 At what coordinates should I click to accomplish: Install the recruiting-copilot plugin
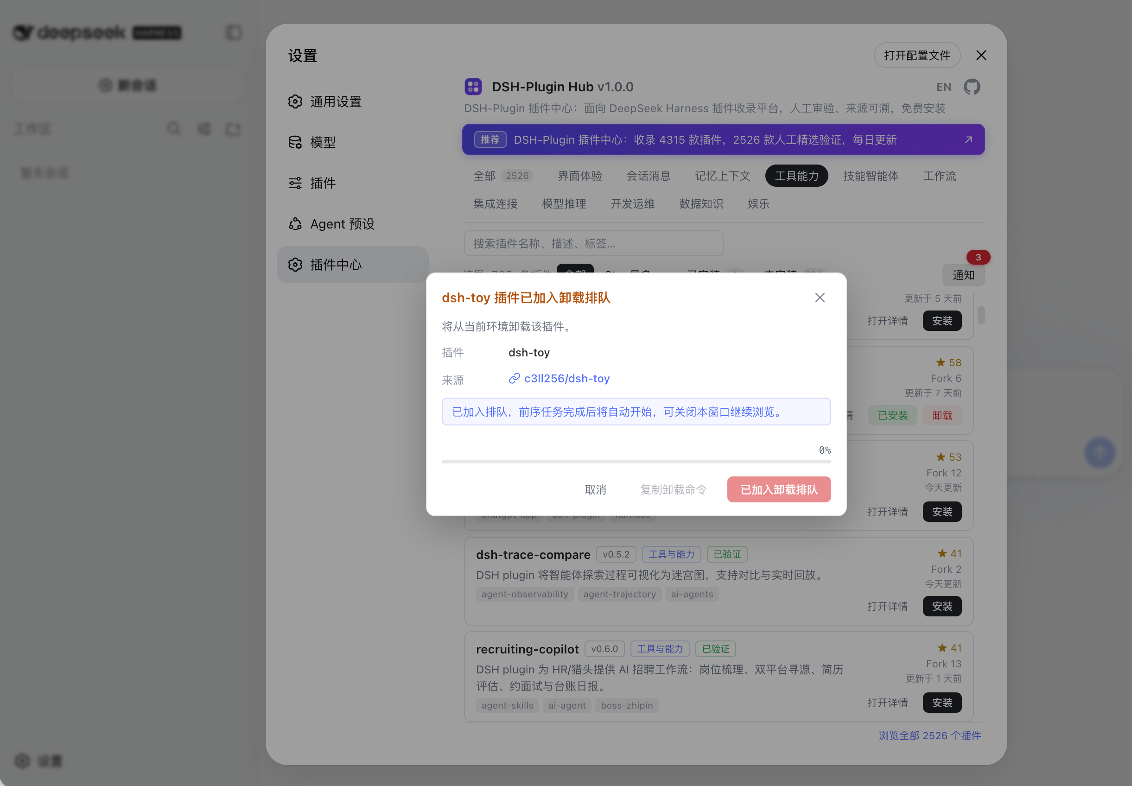(942, 703)
